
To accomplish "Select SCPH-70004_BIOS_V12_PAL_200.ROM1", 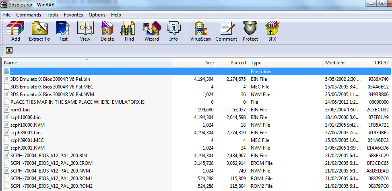I will [52, 179].
